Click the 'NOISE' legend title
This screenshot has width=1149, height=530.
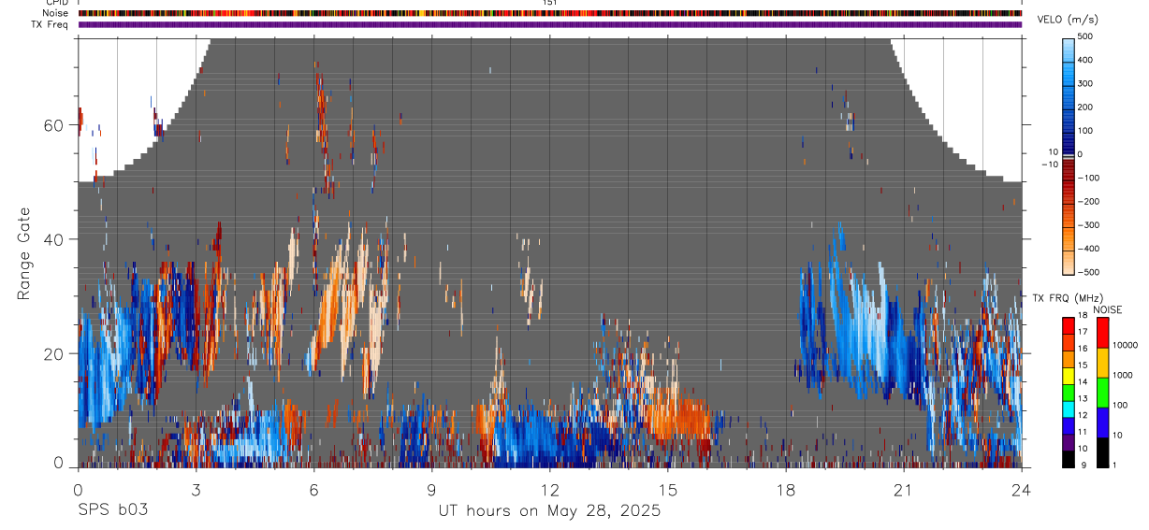[x=1108, y=309]
